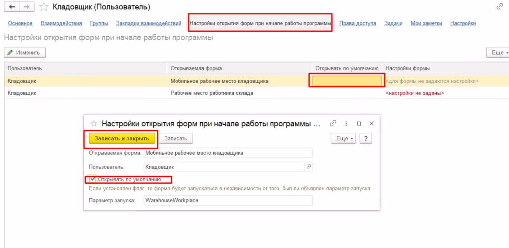Image resolution: width=509 pixels, height=248 pixels.
Task: Click highlighted Открывать по умолчанию cell in first row
Action: [347, 81]
